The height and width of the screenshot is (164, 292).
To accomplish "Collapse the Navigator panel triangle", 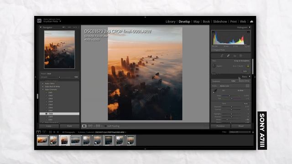I will point(41,27).
